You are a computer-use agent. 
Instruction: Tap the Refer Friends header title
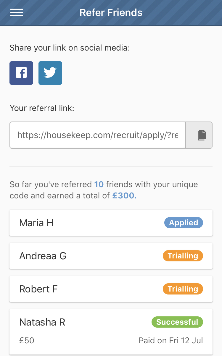tap(111, 13)
